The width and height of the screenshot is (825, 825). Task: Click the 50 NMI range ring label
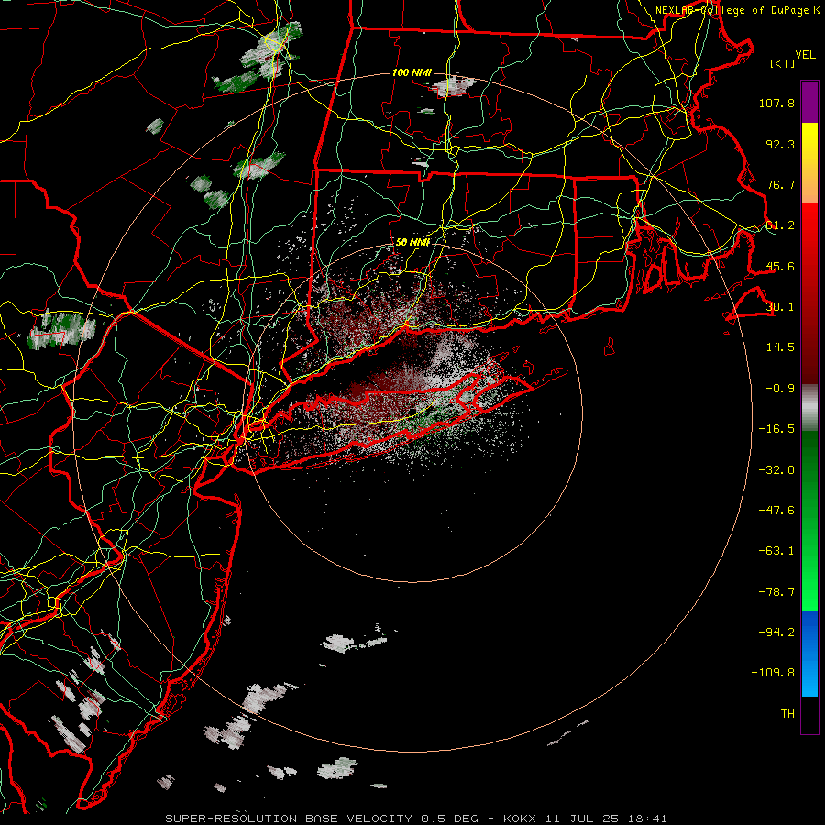click(412, 242)
